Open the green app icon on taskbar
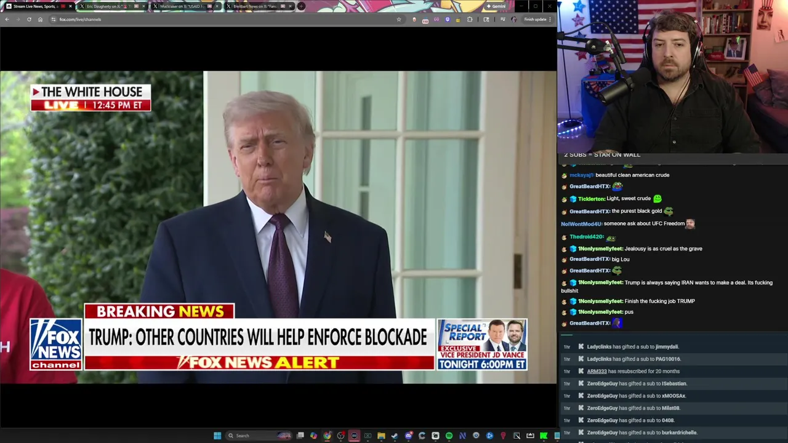788x443 pixels. (x=543, y=436)
